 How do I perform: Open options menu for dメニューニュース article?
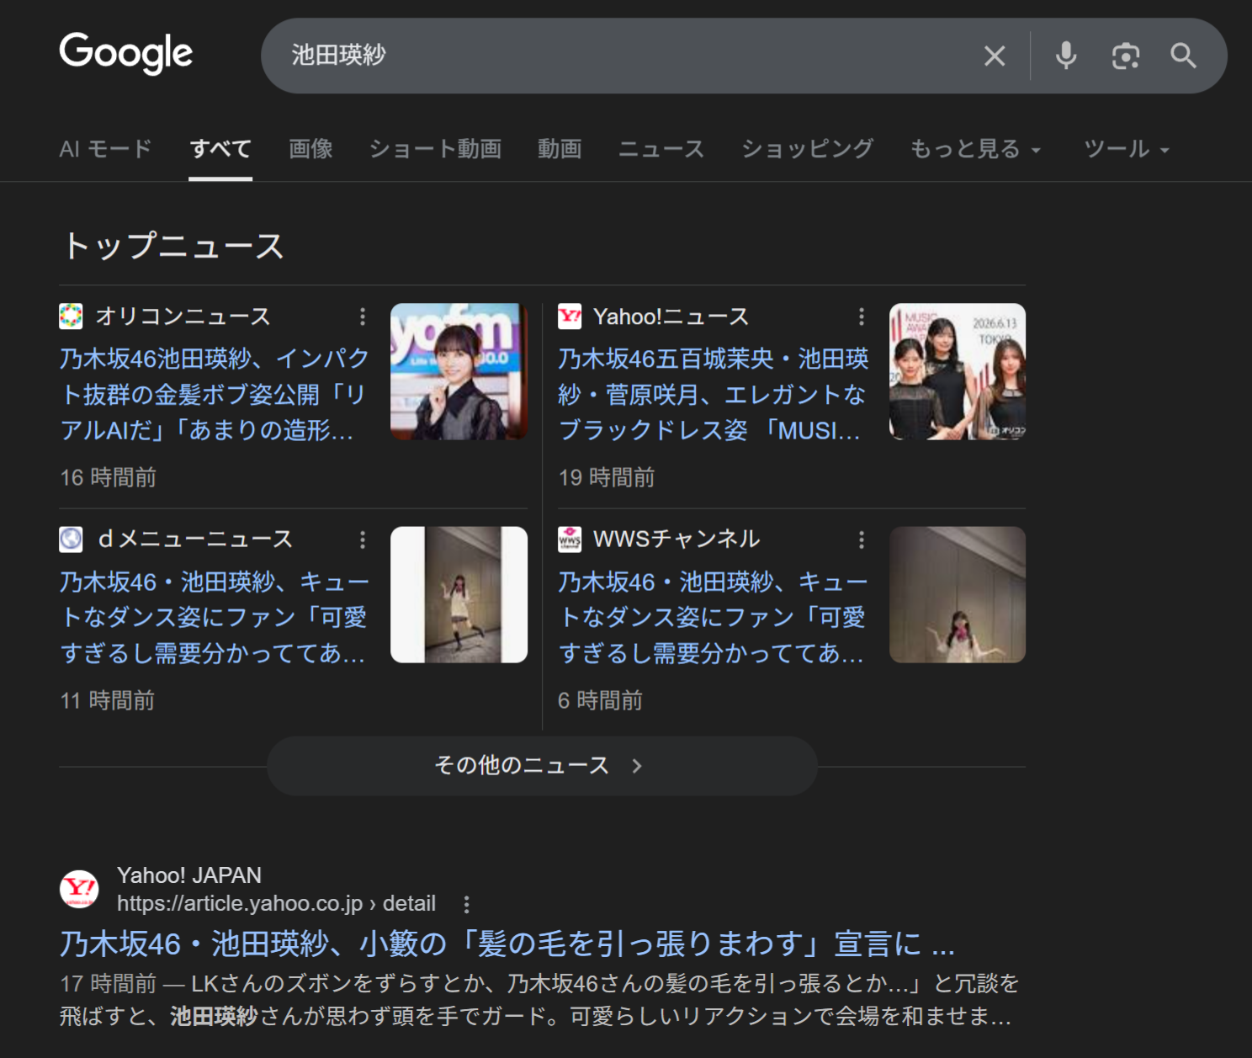click(363, 540)
